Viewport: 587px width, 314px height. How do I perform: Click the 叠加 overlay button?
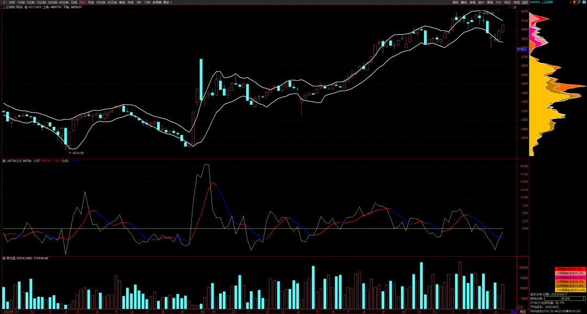coord(464,2)
